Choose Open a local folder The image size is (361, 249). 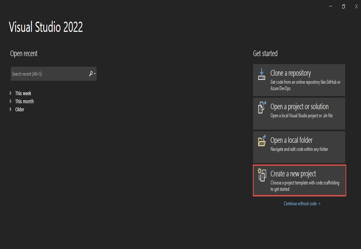(299, 147)
